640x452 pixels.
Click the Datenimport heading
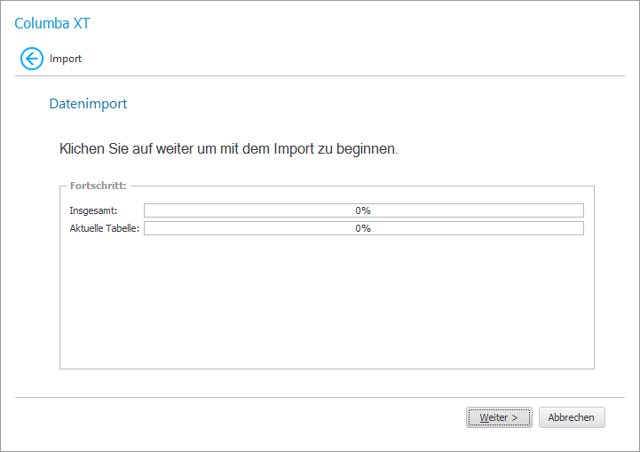pyautogui.click(x=88, y=104)
